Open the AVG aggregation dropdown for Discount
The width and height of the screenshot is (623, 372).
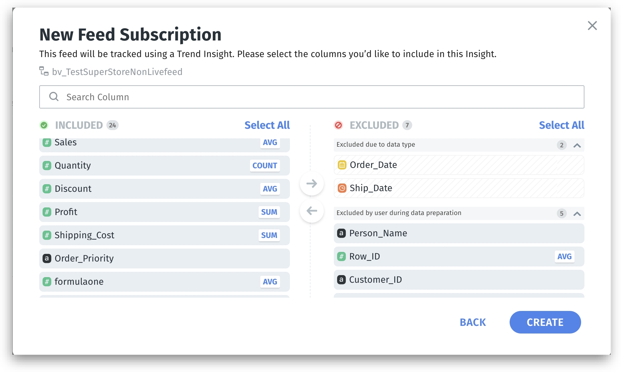point(270,189)
